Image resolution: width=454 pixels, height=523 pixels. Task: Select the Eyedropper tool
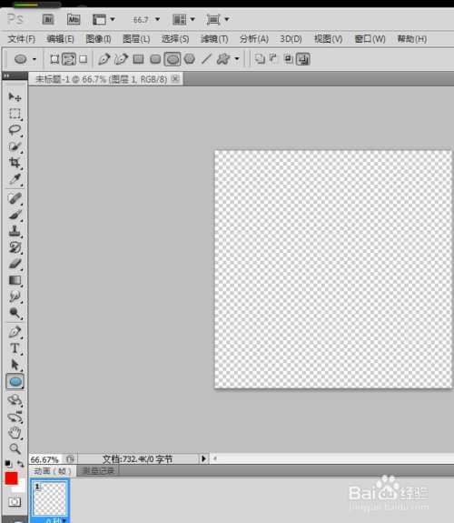[15, 179]
